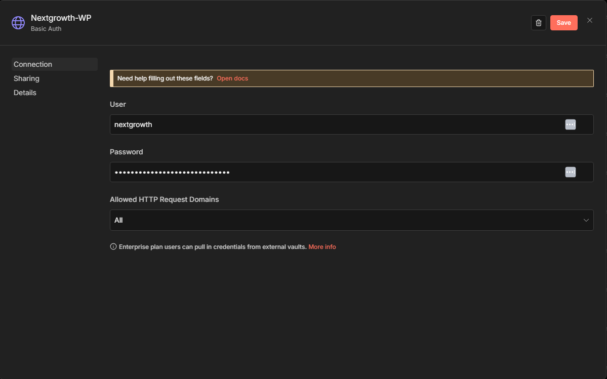Focus the User field containing nextgrowth
The width and height of the screenshot is (607, 379).
334,124
